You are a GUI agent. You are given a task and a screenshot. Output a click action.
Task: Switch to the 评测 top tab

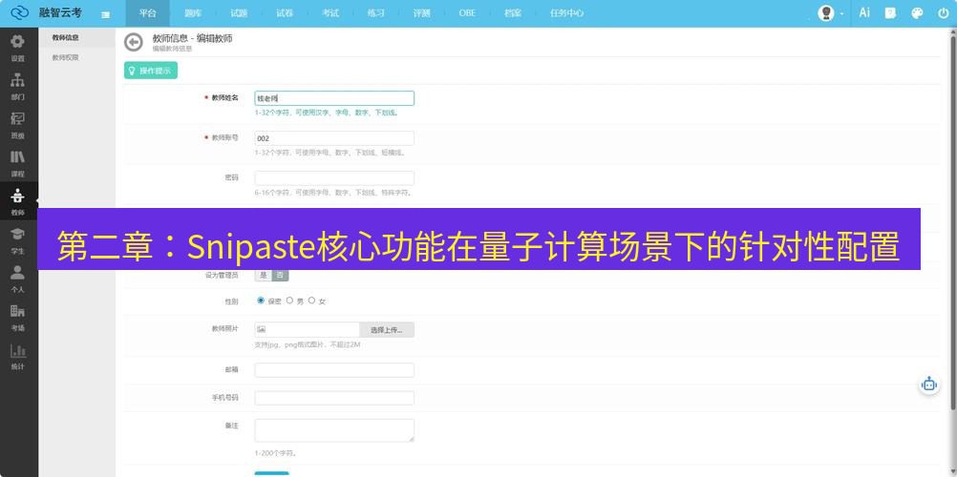tap(422, 13)
